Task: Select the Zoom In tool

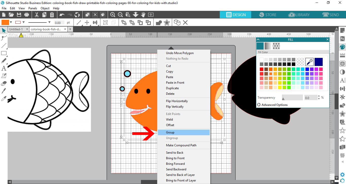Action: 113,14
